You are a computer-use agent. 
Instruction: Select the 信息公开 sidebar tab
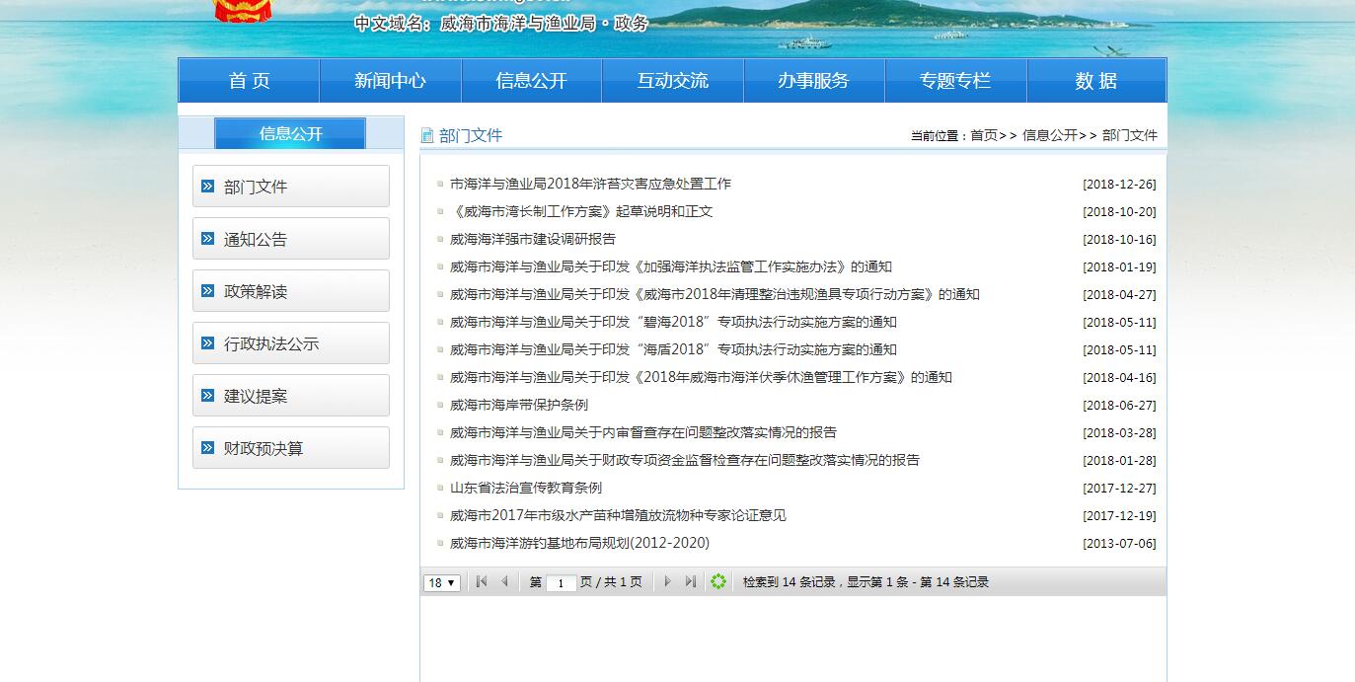(290, 134)
